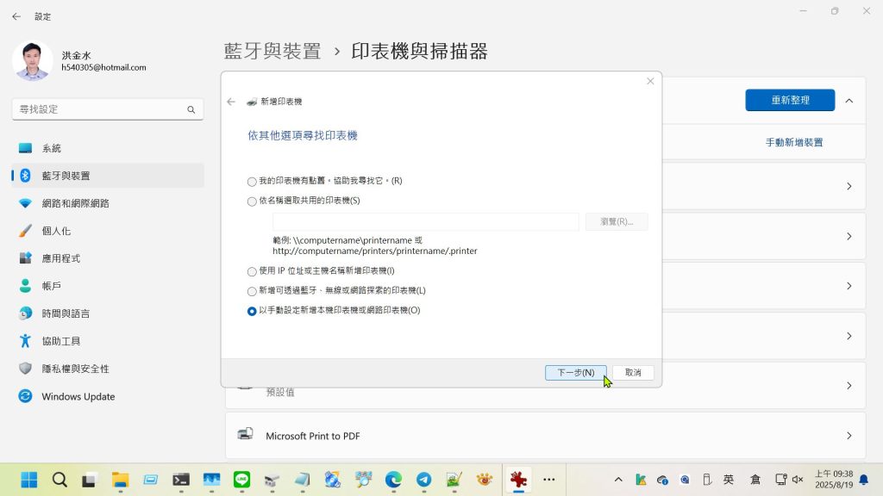Open File Explorer from the taskbar
This screenshot has height=496, width=883.
(x=120, y=480)
